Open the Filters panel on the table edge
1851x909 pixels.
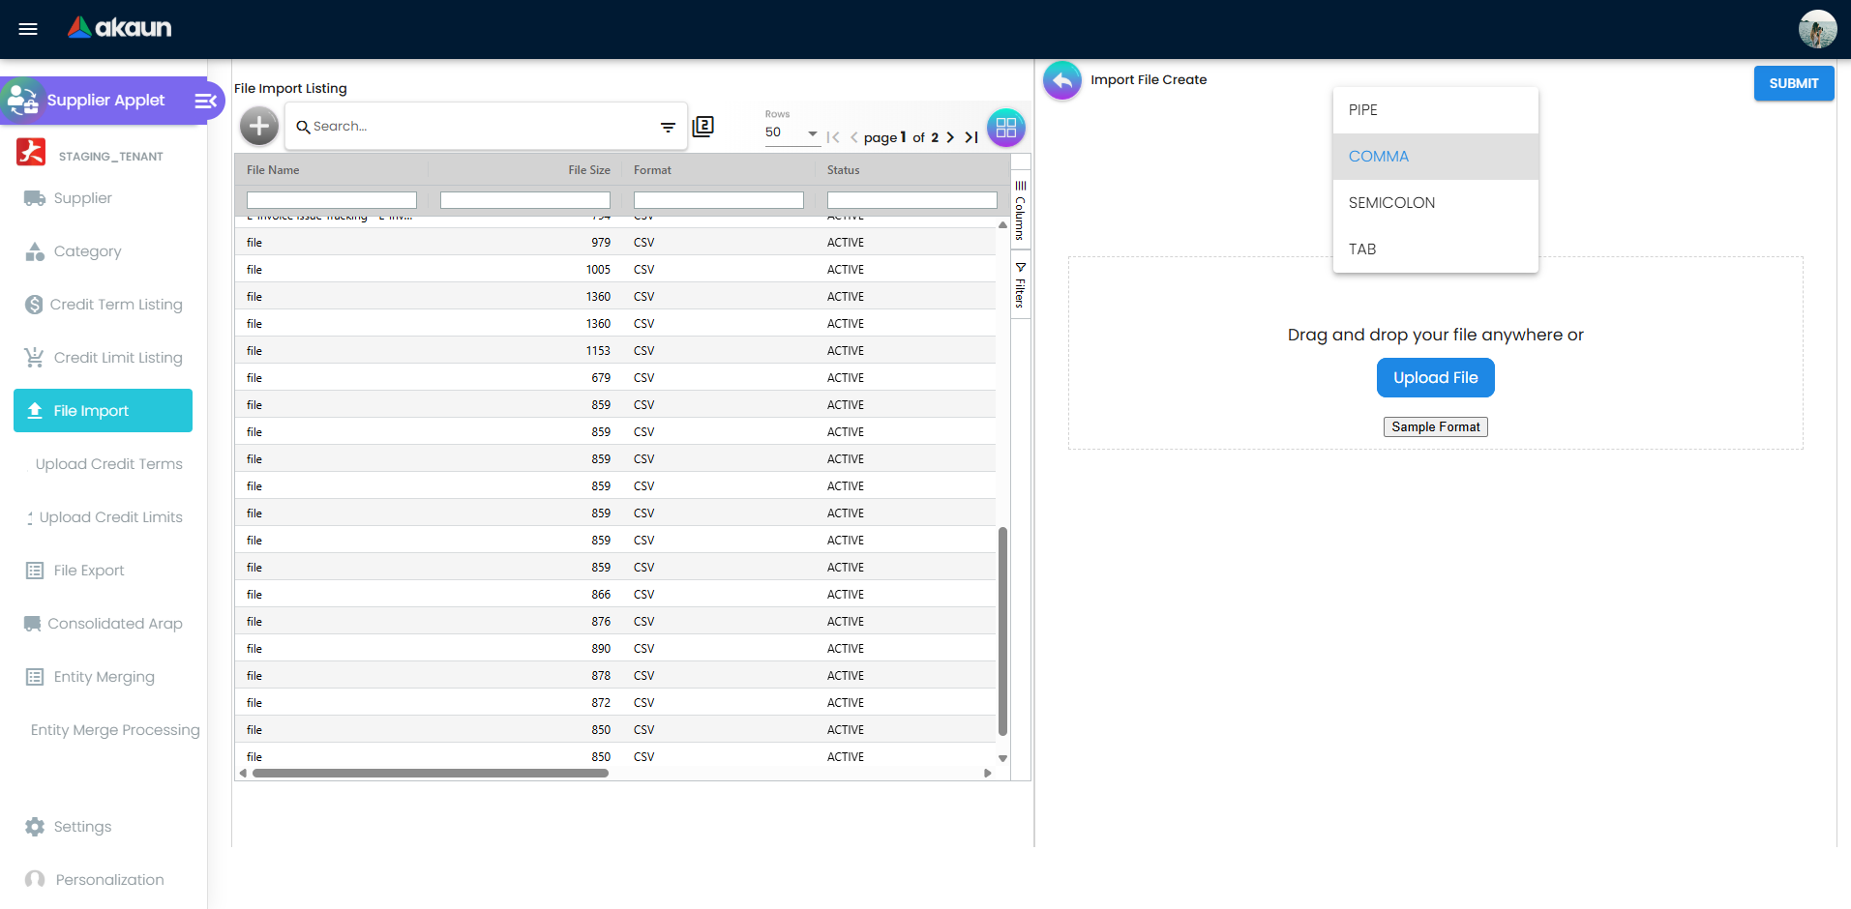point(1020,285)
